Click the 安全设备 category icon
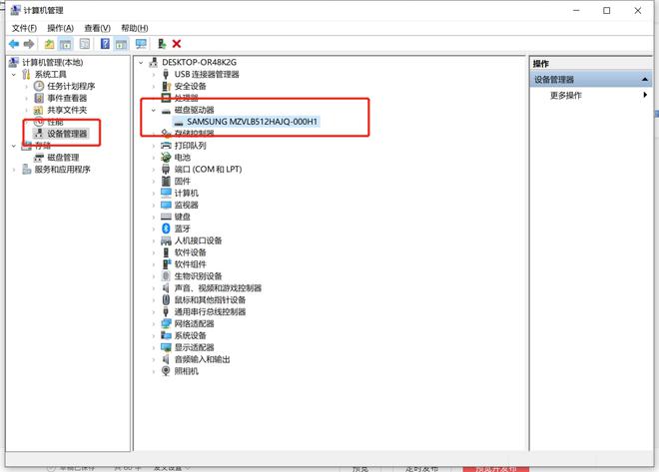This screenshot has height=472, width=659. (x=167, y=86)
